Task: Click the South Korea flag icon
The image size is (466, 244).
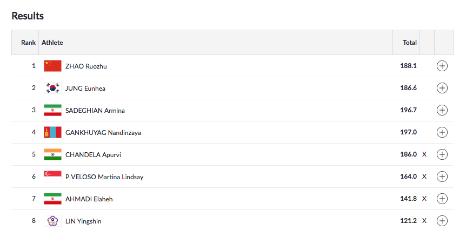Action: (x=52, y=88)
